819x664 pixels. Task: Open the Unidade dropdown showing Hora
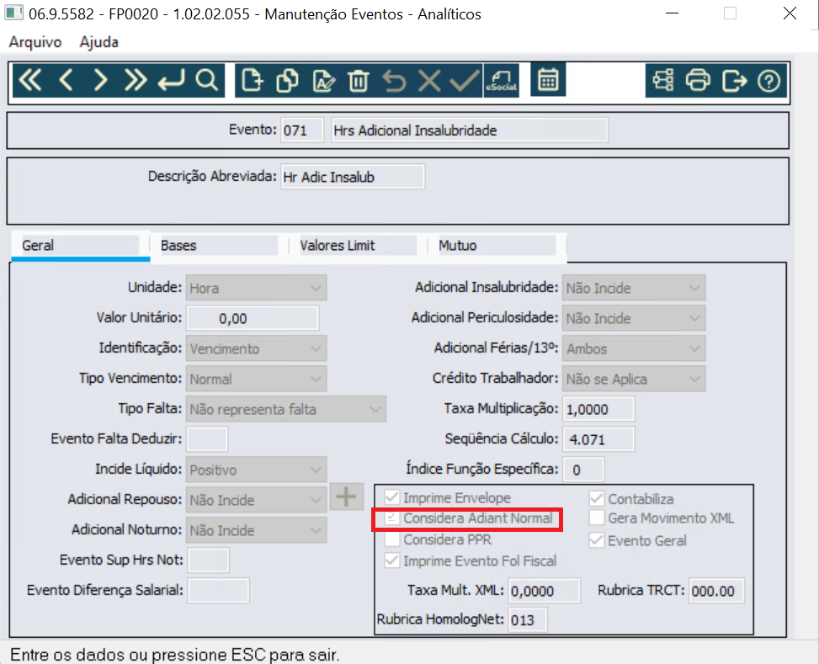[257, 288]
